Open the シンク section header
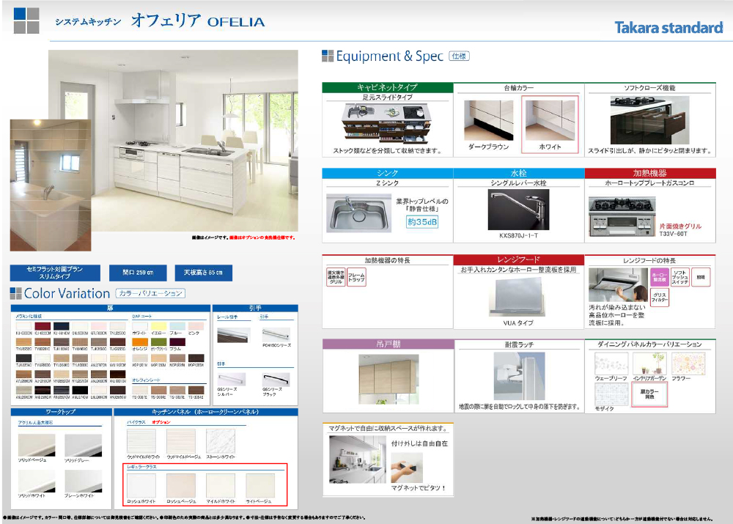 tap(388, 173)
